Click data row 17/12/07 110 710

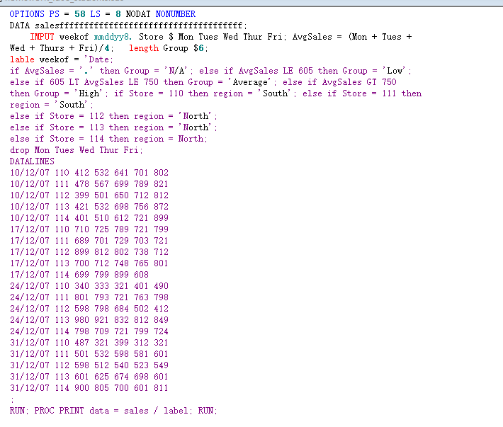click(x=89, y=229)
